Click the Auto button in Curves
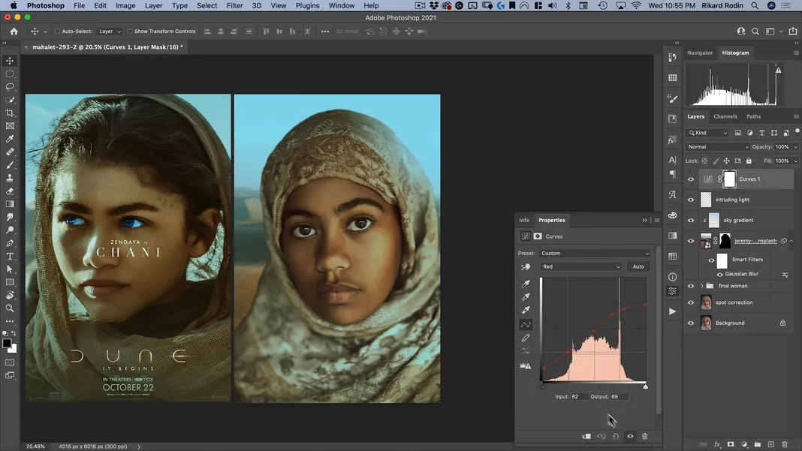 (638, 266)
